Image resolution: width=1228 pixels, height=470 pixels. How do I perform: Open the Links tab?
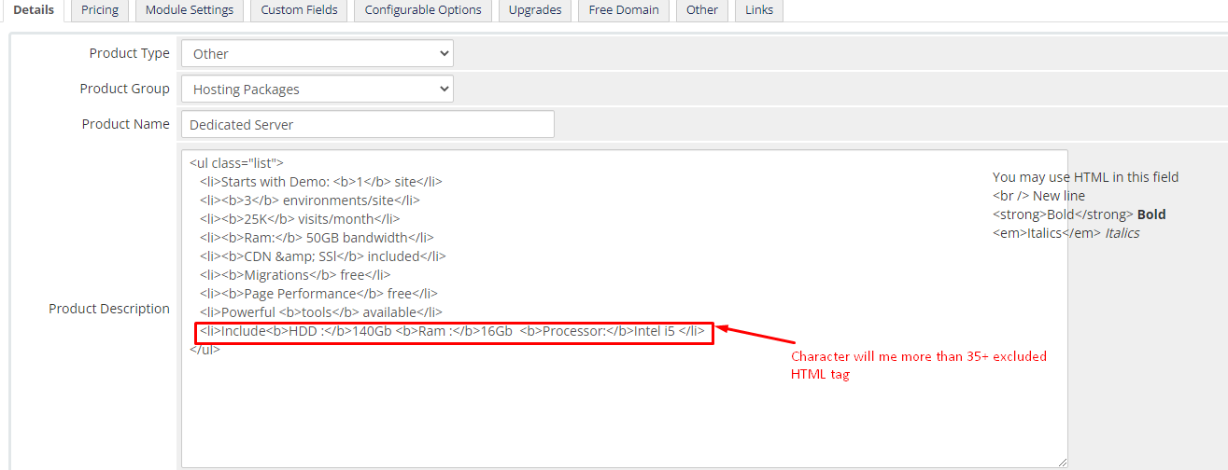pyautogui.click(x=759, y=10)
